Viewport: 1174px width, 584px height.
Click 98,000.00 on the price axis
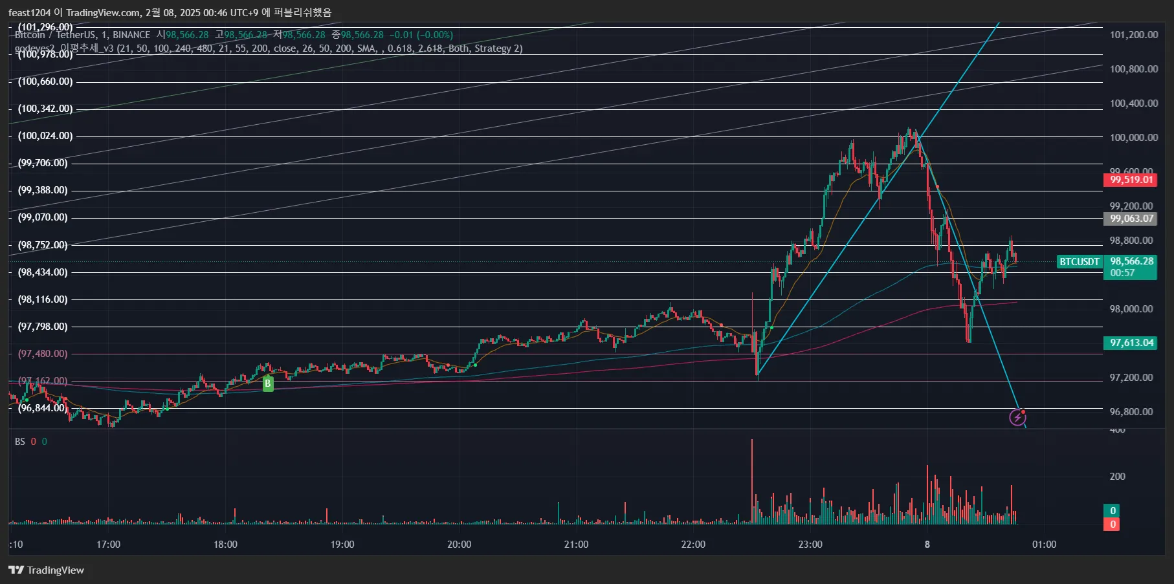1131,309
